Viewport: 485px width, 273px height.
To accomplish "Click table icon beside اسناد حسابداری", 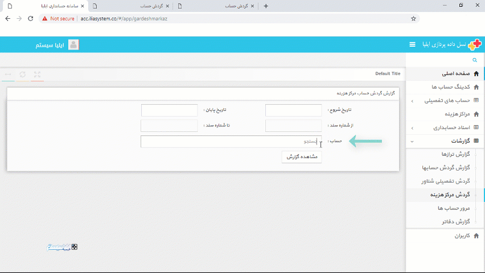I will click(476, 127).
